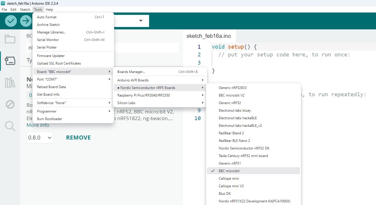This screenshot has height=205, width=376.
Task: Select RedBear Blend 2 board
Action: point(253,133)
